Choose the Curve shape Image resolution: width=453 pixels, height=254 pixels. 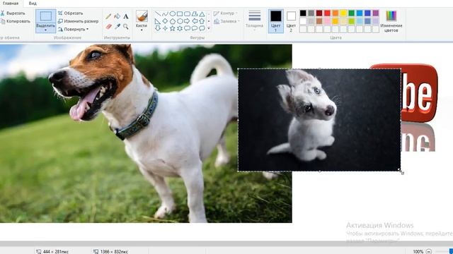(165, 14)
